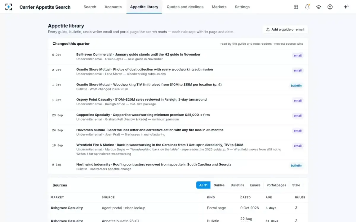The width and height of the screenshot is (356, 222).
Task: Click the 18 Sep date label
Action: point(57,145)
